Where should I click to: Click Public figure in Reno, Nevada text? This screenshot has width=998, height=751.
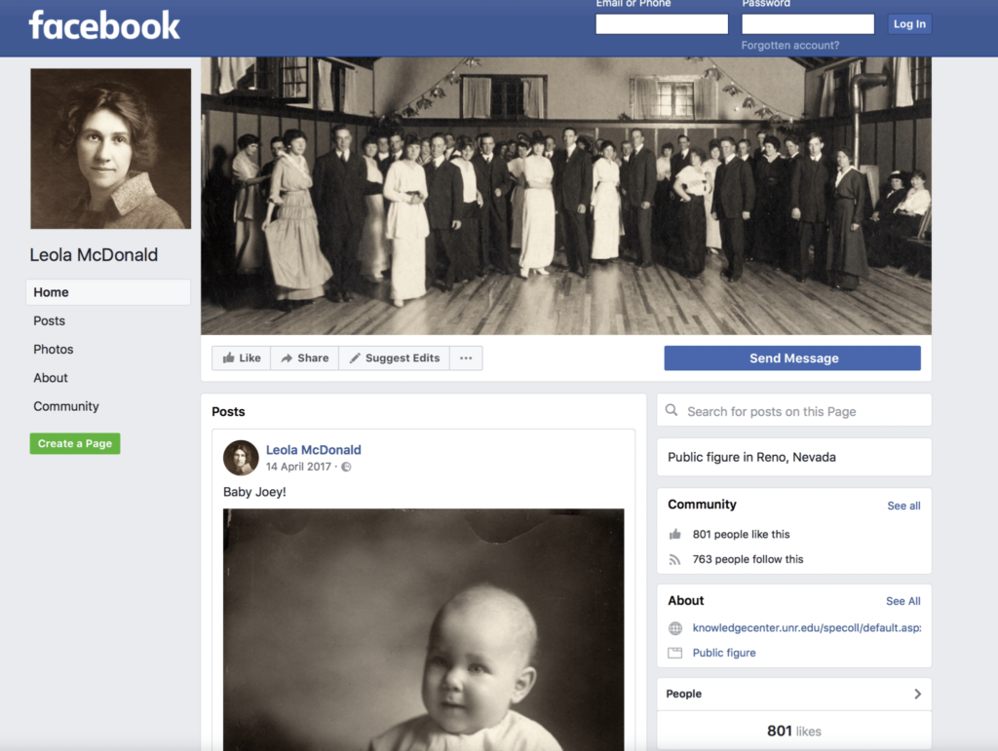pyautogui.click(x=751, y=457)
